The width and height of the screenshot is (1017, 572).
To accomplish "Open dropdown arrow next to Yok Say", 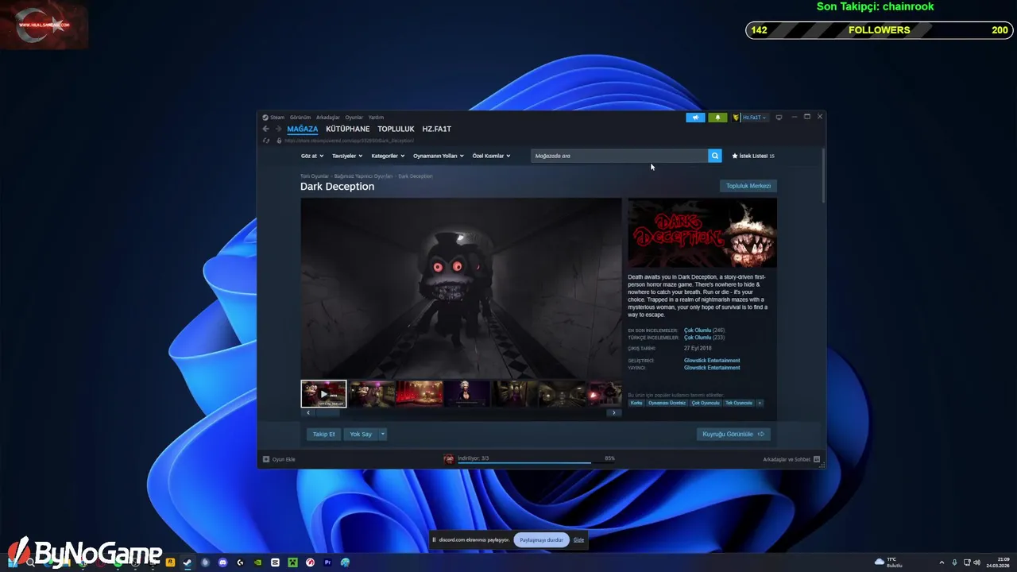I will click(x=383, y=434).
